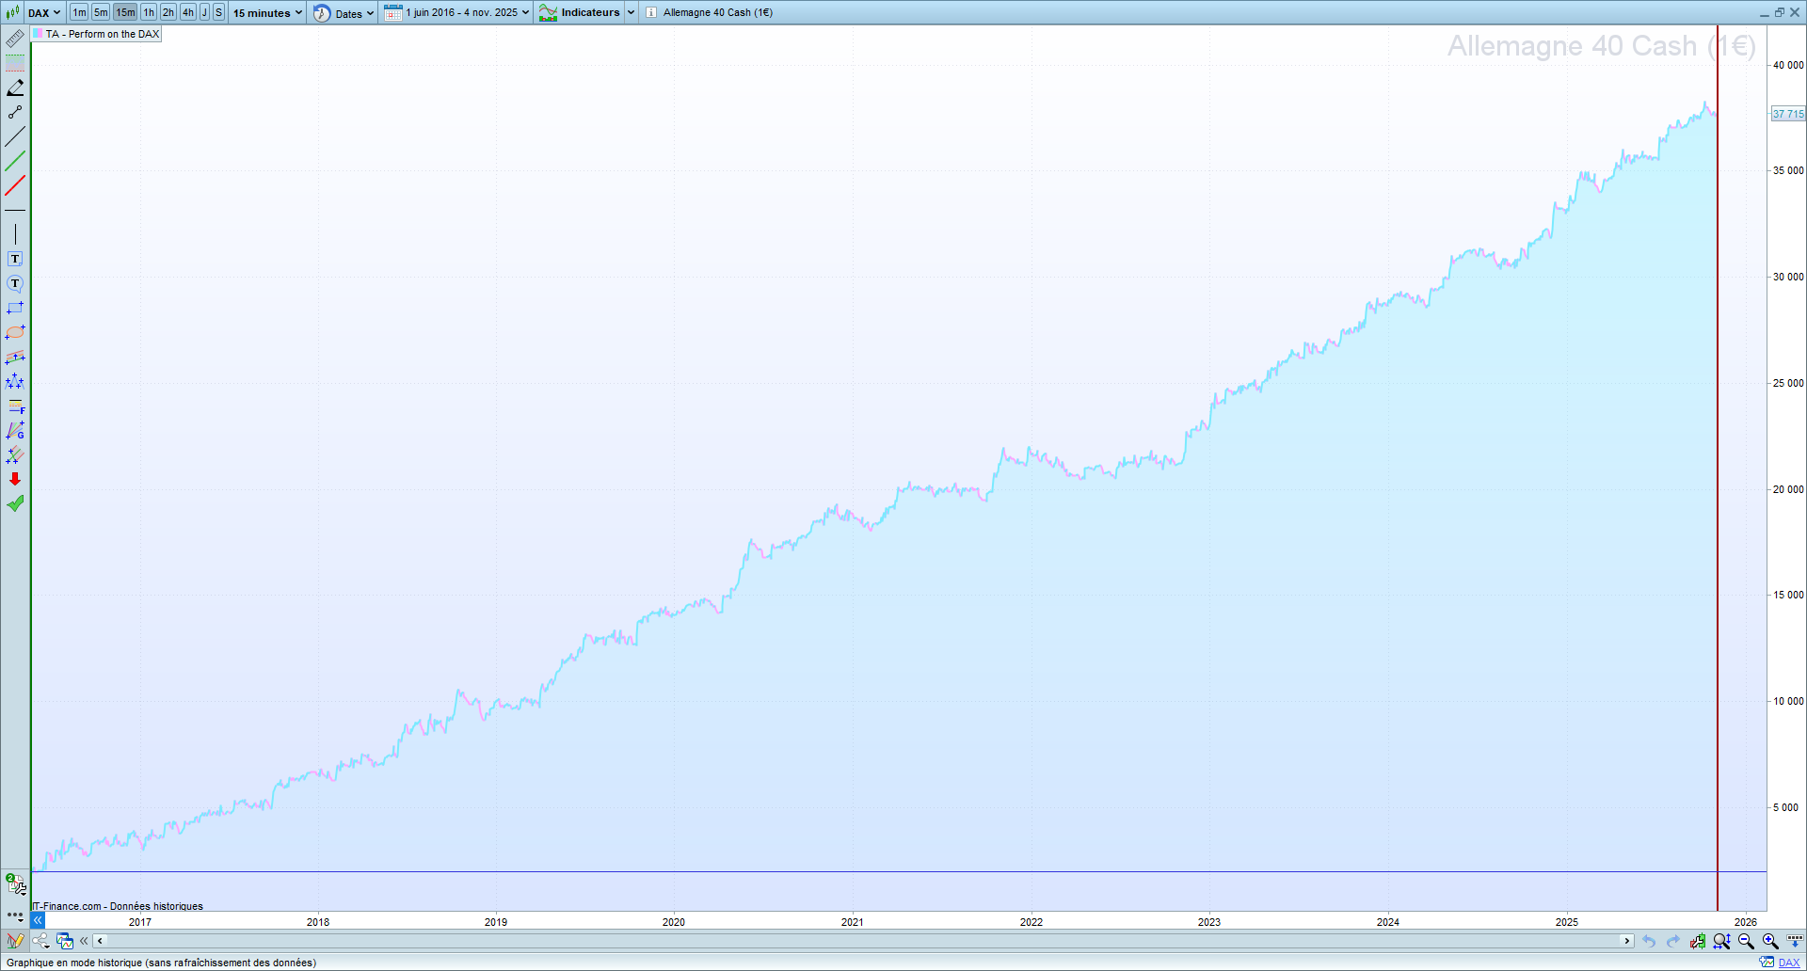The image size is (1807, 971).
Task: Click the zoom in magnifier icon
Action: pyautogui.click(x=1769, y=941)
